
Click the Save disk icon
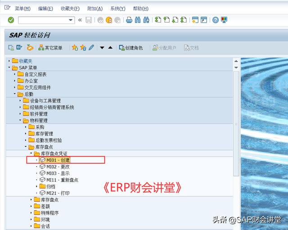coord(89,20)
